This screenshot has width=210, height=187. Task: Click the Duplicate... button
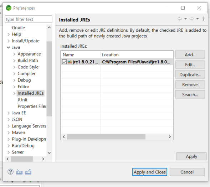(190, 74)
